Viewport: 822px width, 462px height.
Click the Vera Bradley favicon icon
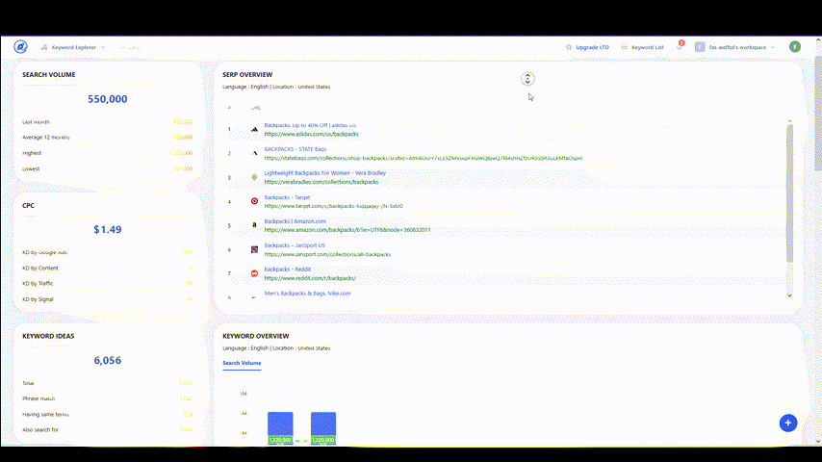tap(254, 177)
